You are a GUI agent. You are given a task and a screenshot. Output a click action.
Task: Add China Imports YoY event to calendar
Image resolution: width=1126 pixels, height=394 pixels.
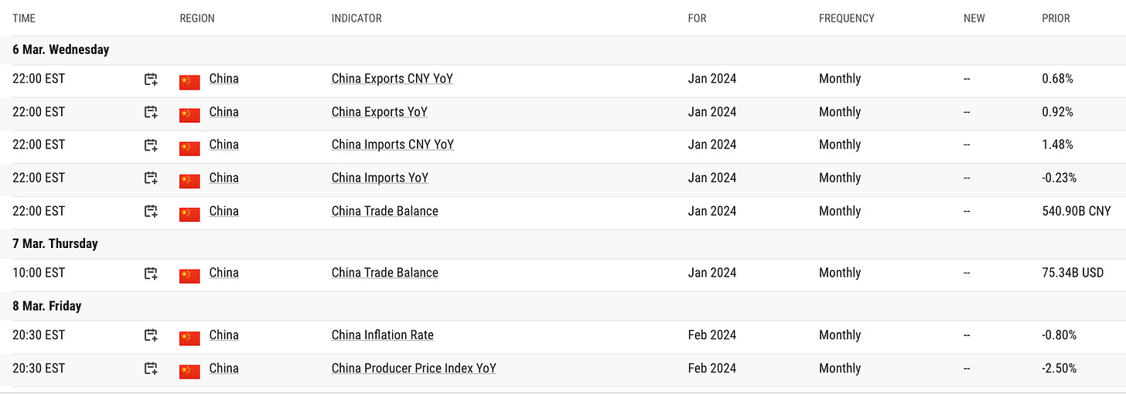pos(151,178)
